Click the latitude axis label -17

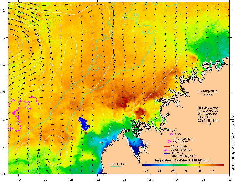tap(3, 147)
